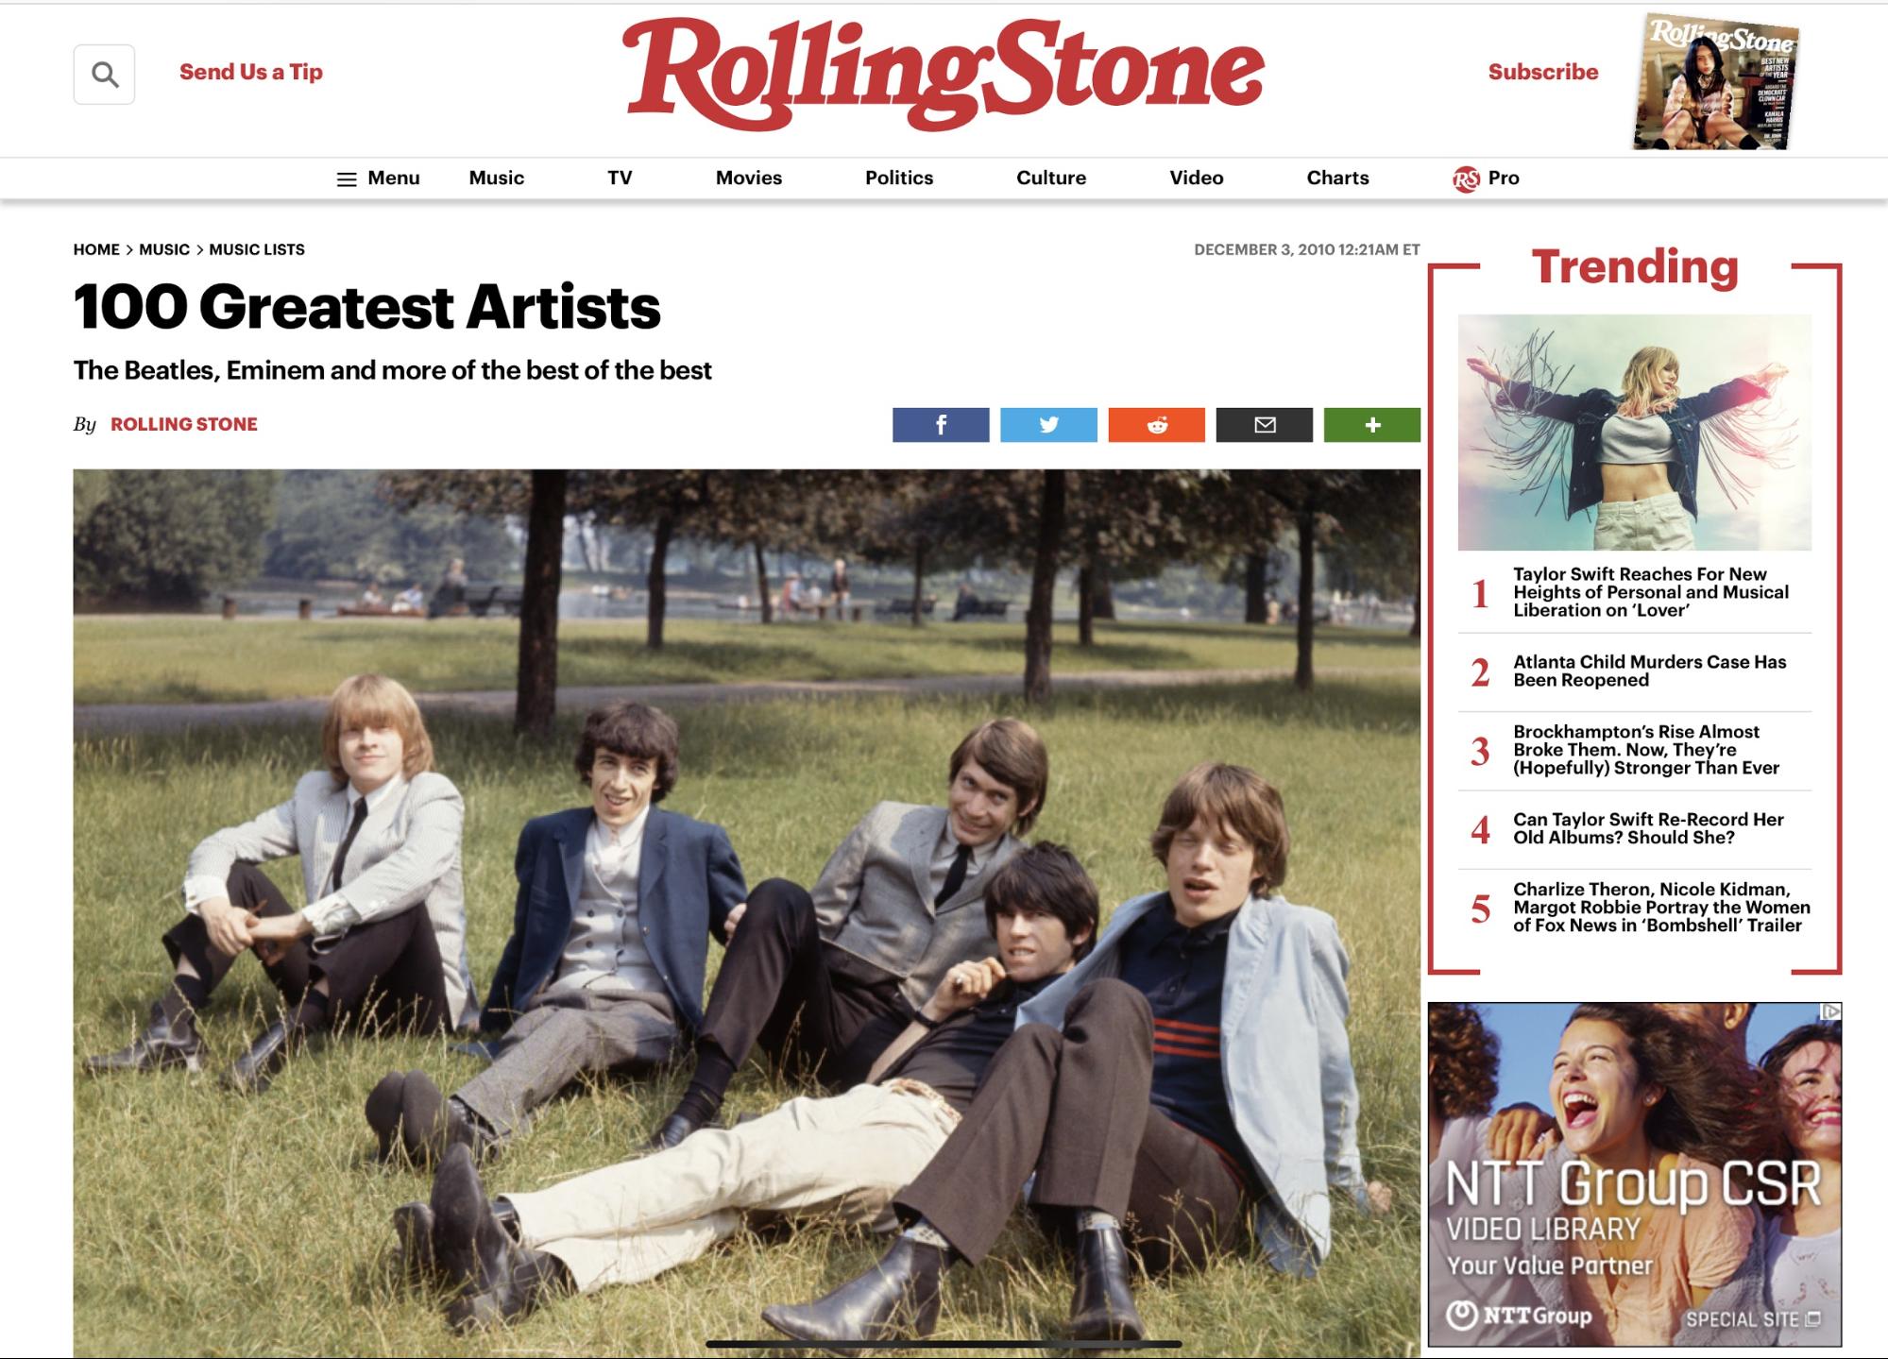The image size is (1888, 1359).
Task: Click the Subscribe link
Action: (x=1543, y=72)
